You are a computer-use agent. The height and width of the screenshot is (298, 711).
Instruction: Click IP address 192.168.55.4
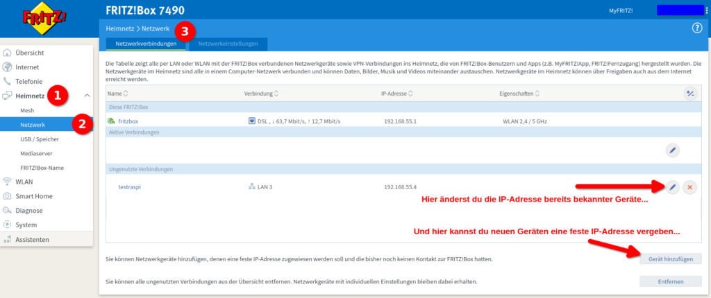(401, 186)
